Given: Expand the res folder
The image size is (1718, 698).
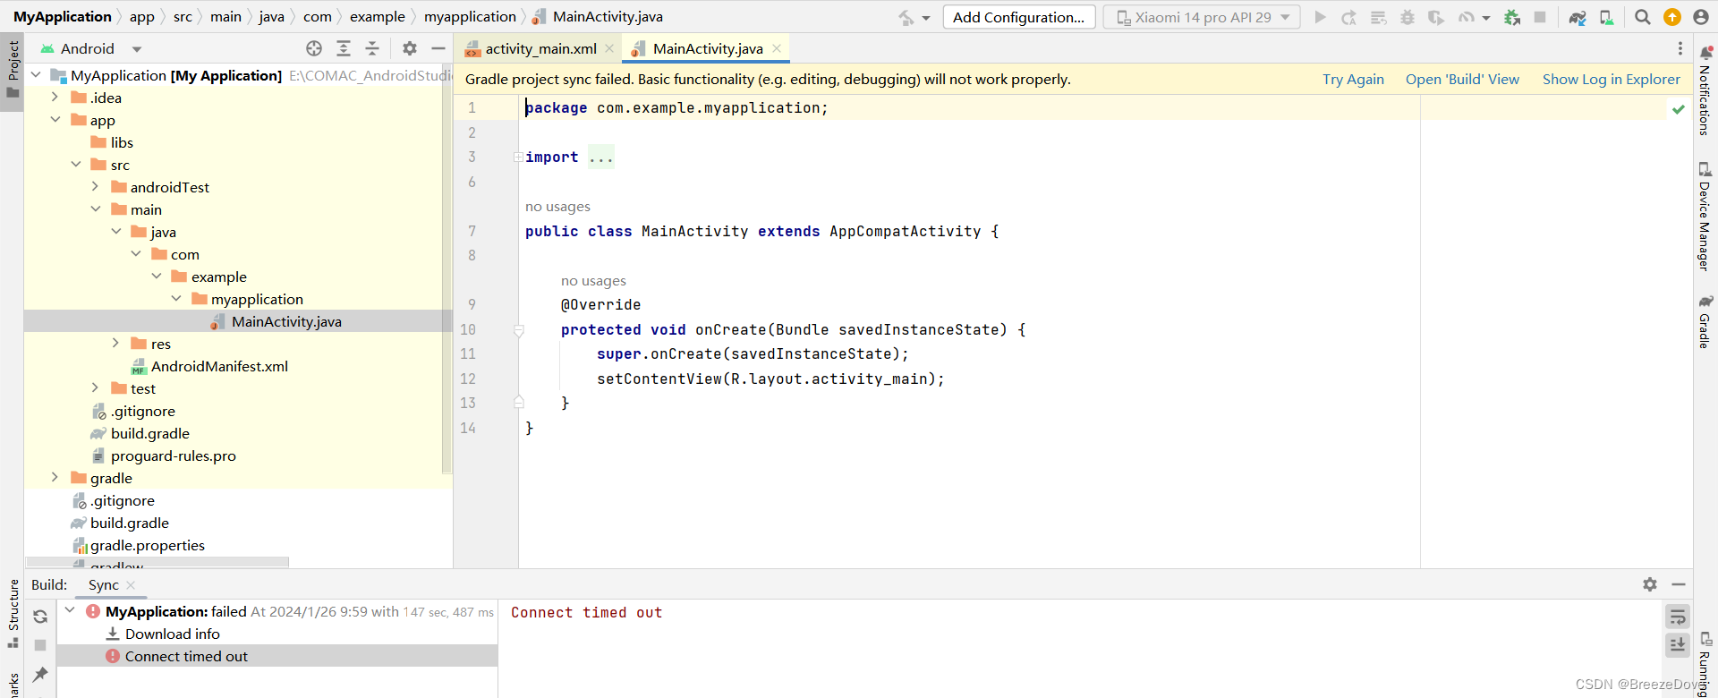Looking at the screenshot, I should [115, 343].
